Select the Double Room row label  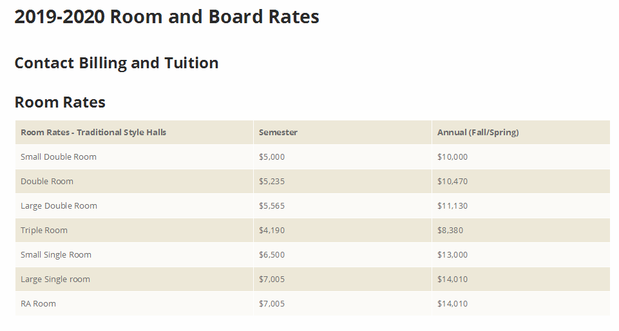pyautogui.click(x=47, y=181)
